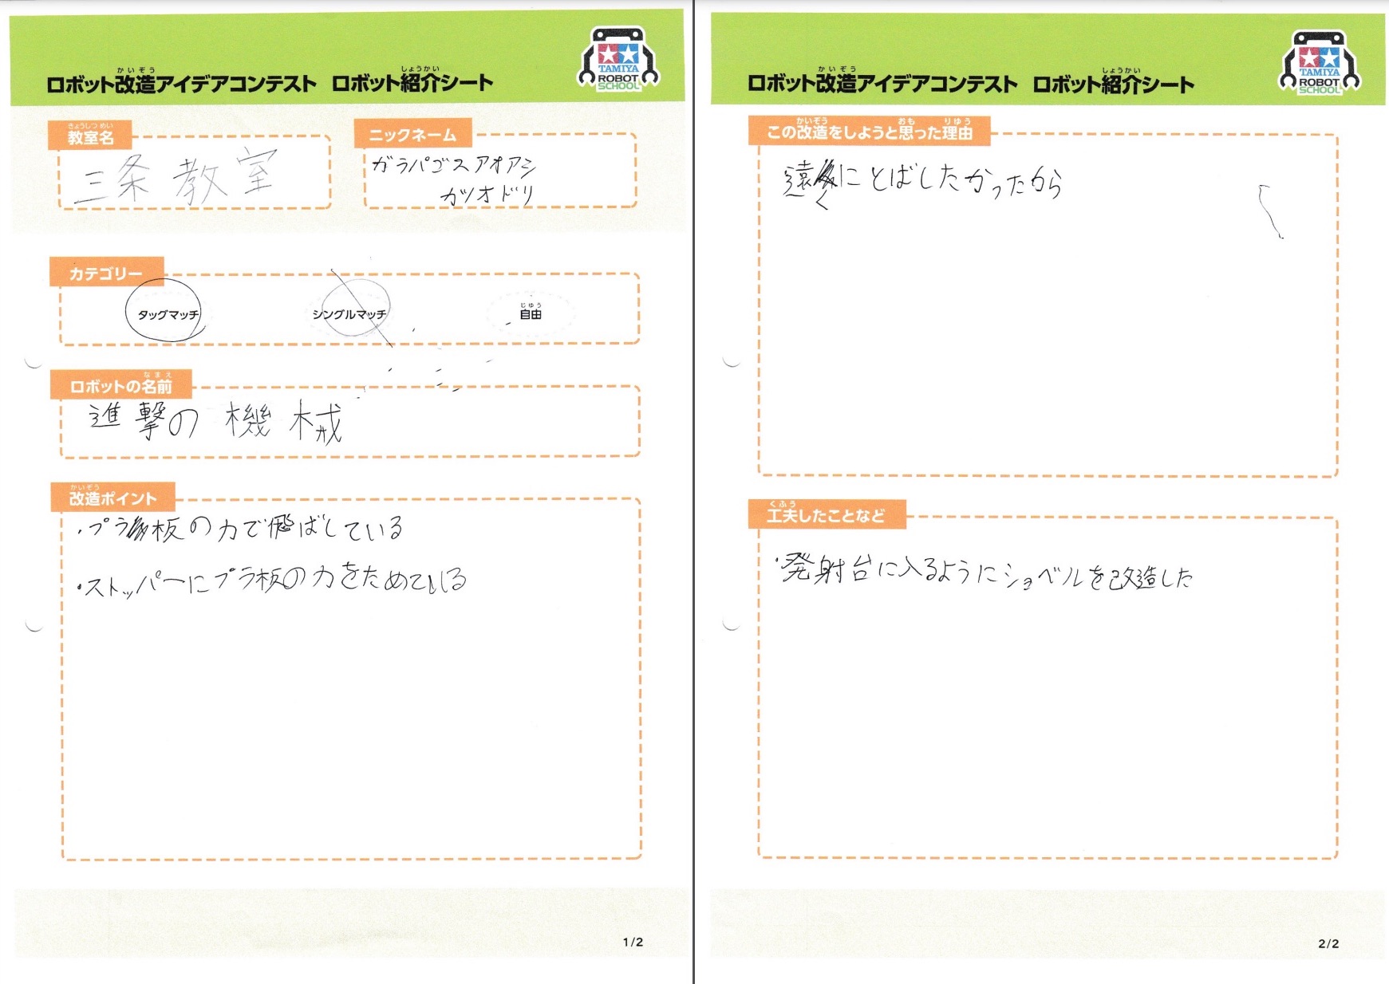Click the Tamiya Robot School logo on page 1

618,60
